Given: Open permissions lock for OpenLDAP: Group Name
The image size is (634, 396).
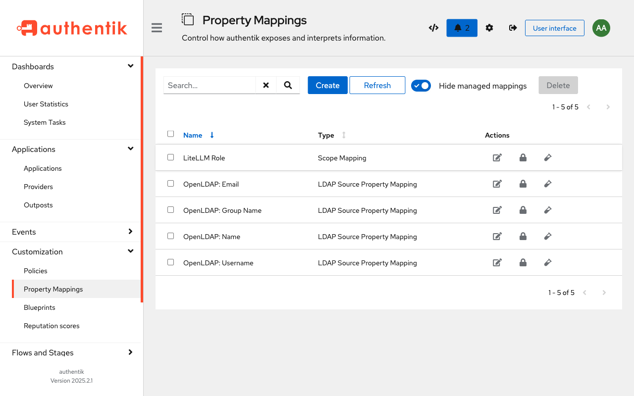Looking at the screenshot, I should 523,210.
